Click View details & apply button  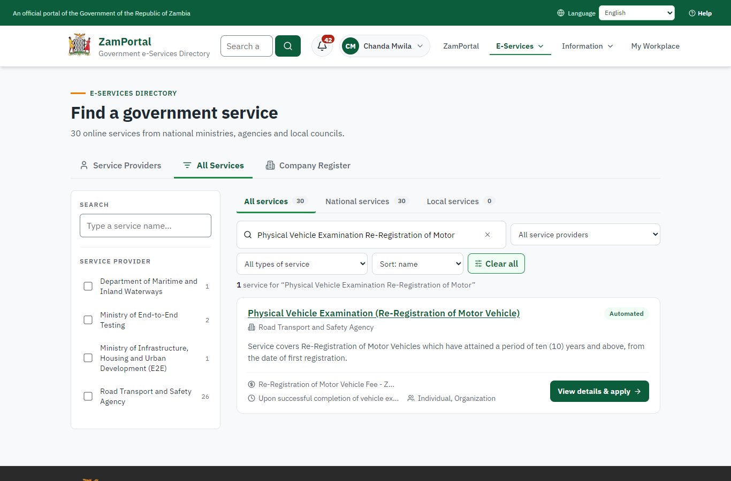(599, 391)
